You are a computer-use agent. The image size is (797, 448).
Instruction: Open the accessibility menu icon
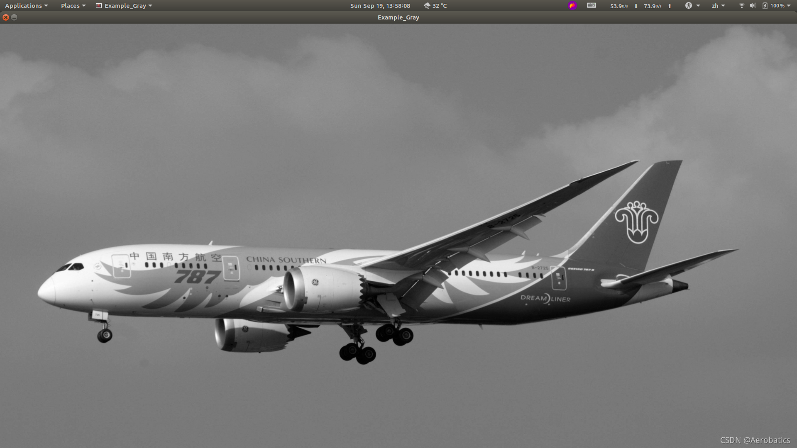692,5
